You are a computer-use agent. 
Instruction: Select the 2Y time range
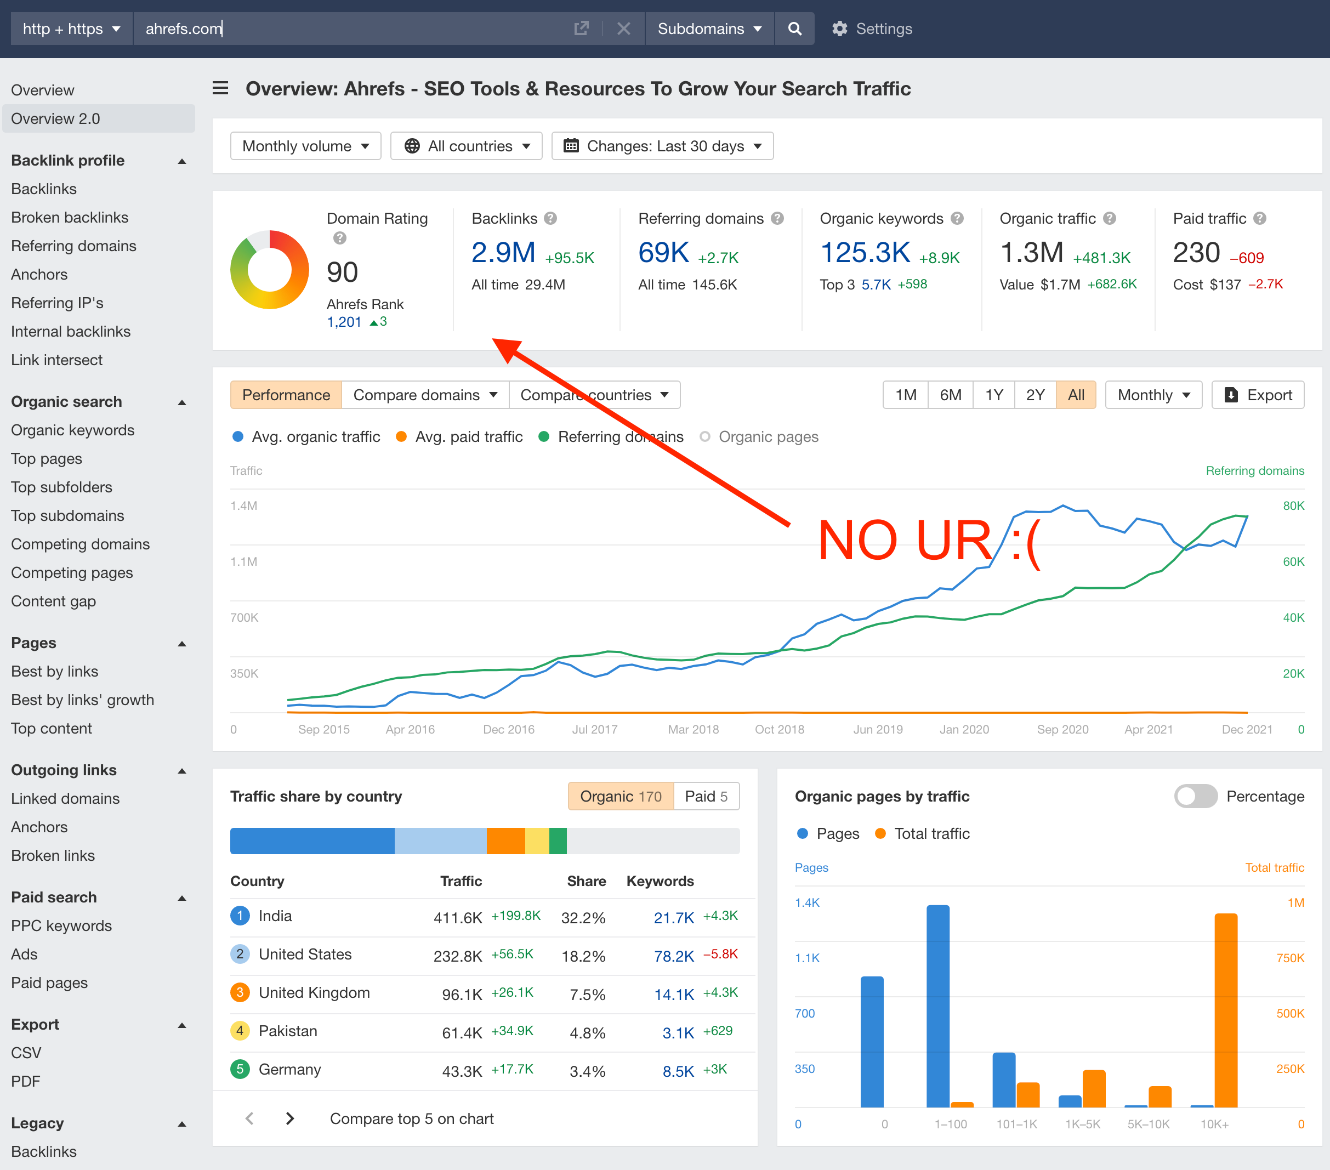click(1035, 395)
